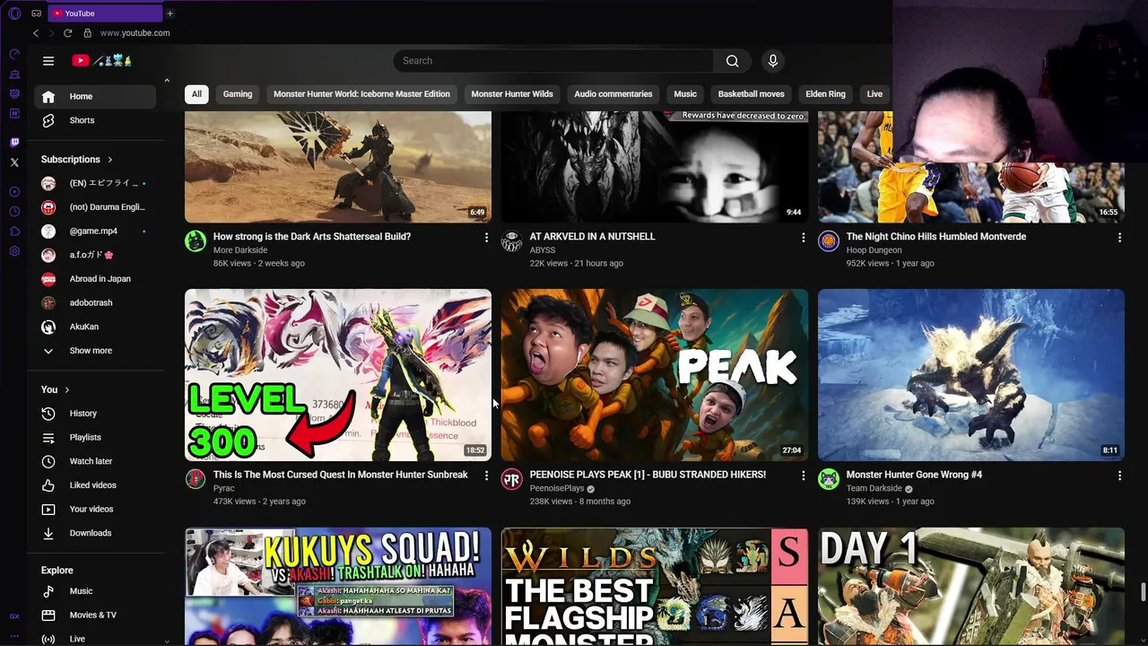Open X (Twitter) in the Opera sidebar
This screenshot has height=646, width=1148.
tap(14, 162)
